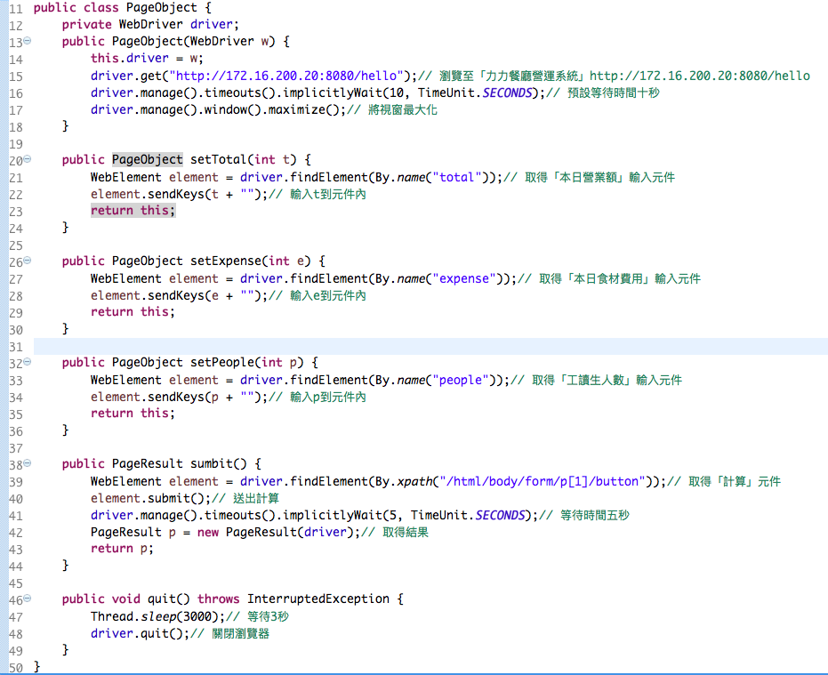Collapse the PageObject constructor fold marker

[x=27, y=41]
